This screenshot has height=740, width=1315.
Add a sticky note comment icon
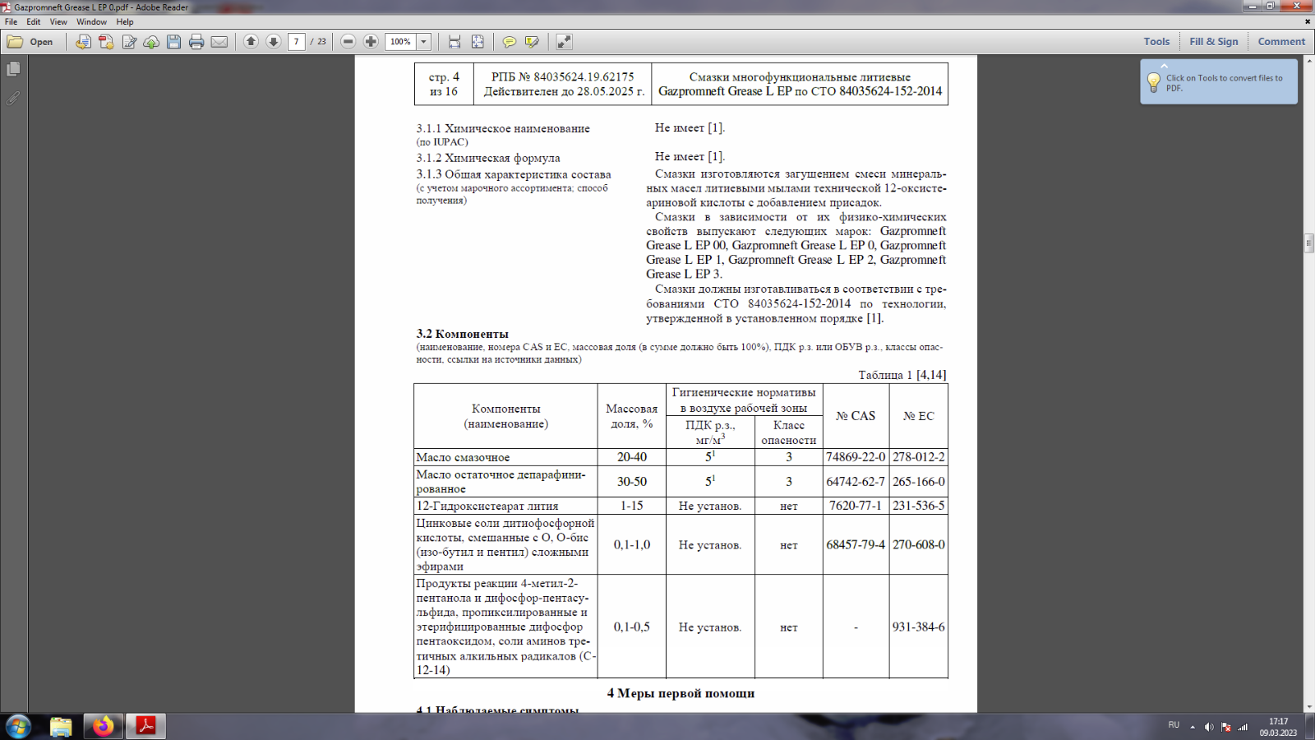(x=510, y=42)
